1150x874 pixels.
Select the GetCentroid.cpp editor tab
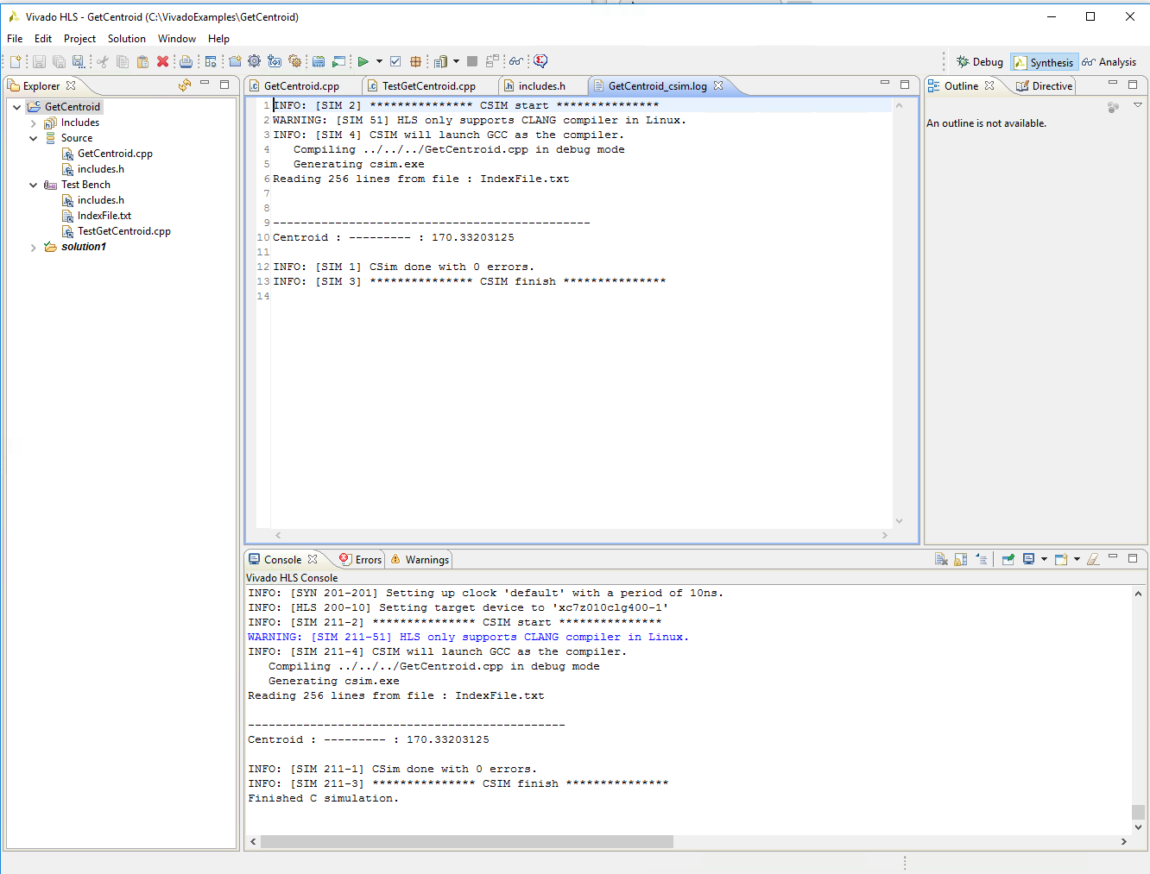click(x=301, y=86)
